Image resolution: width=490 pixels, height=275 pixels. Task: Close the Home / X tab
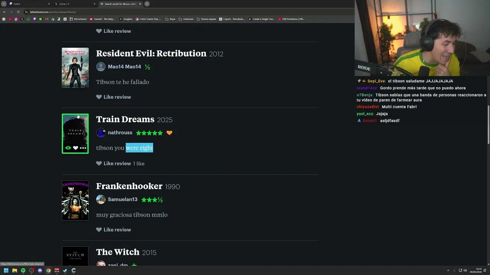95,4
